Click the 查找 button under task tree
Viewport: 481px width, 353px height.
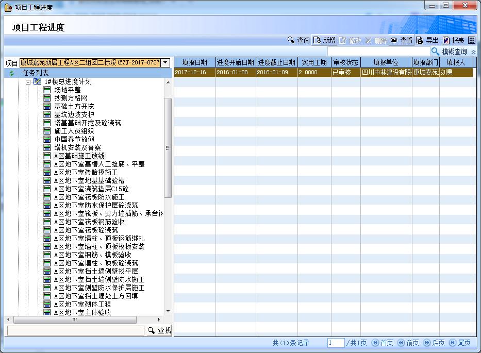(x=159, y=330)
